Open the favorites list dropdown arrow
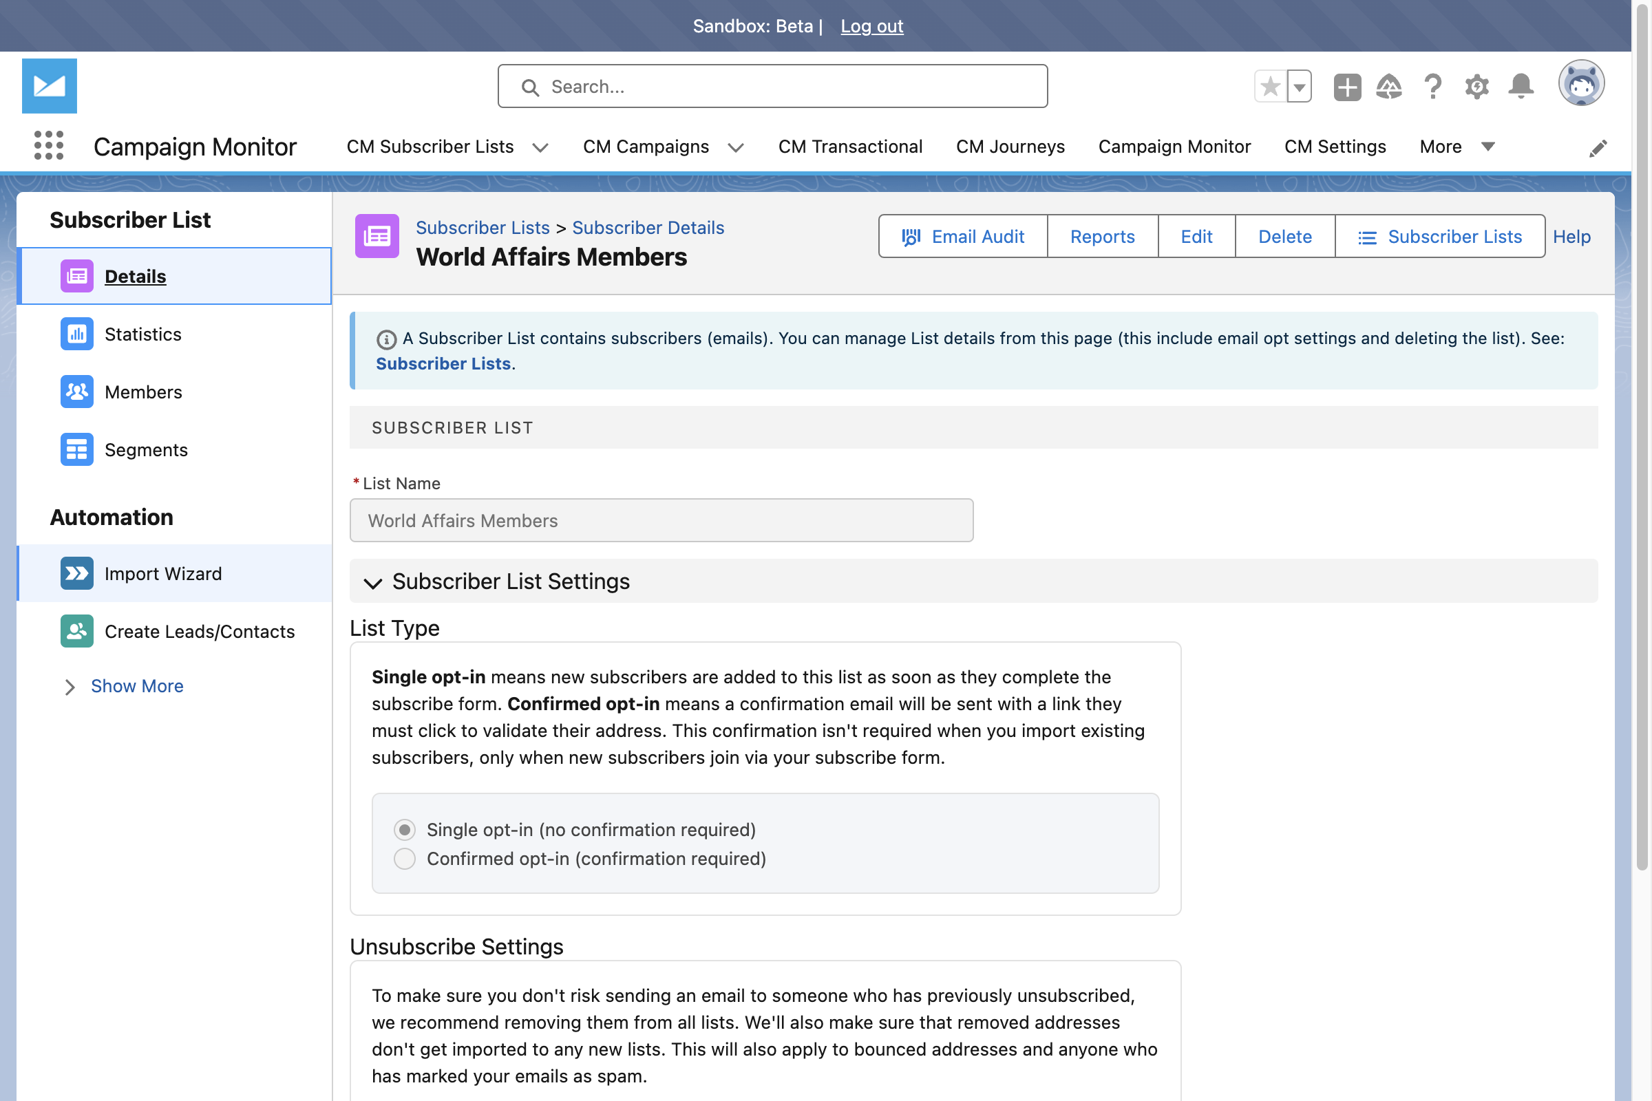 point(1300,87)
